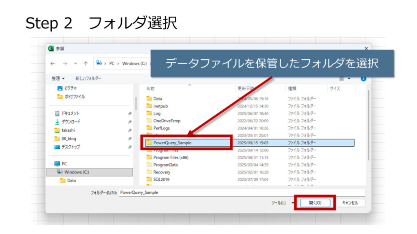The height and width of the screenshot is (234, 417).
Task: Select Windows (C:) in address breadcrumb
Action: pos(134,63)
